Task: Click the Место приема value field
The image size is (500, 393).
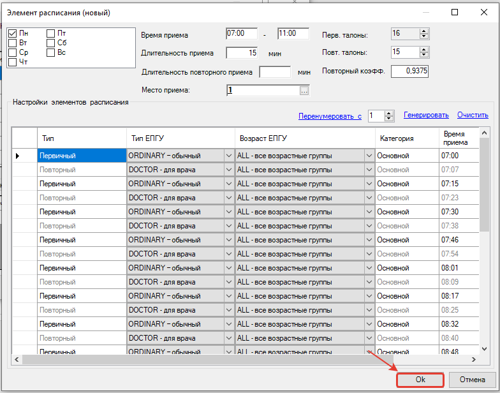Action: [263, 91]
